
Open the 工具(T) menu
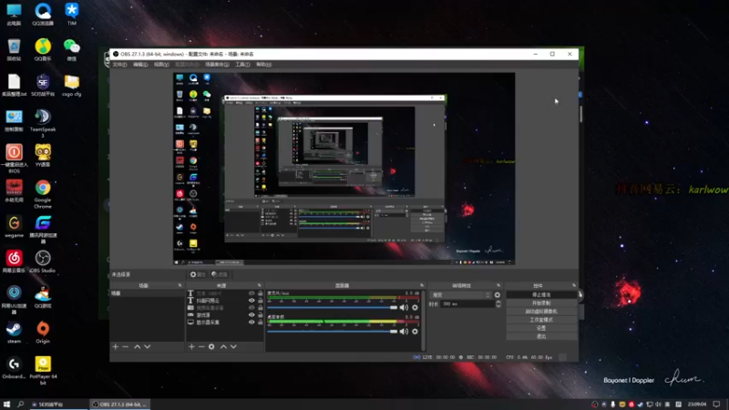[242, 65]
